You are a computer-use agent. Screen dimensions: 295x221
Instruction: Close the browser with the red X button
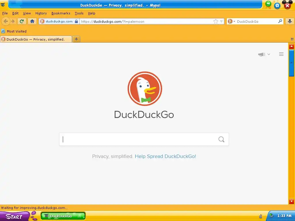point(287,6)
